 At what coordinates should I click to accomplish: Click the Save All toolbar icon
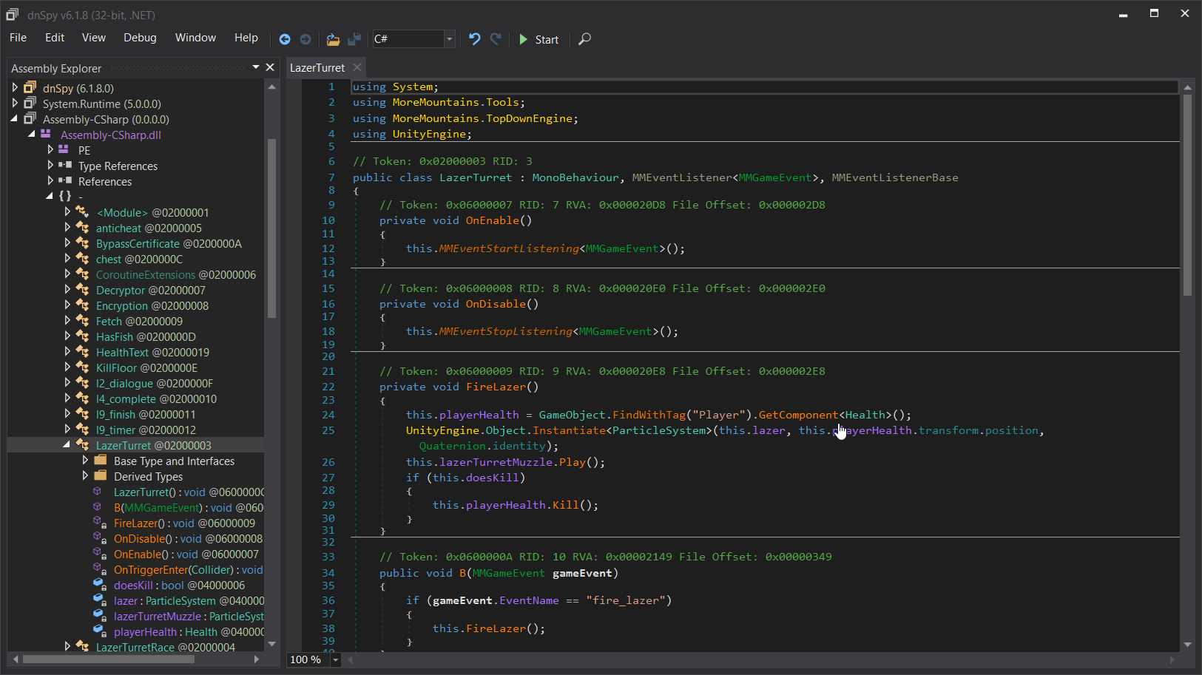(354, 39)
